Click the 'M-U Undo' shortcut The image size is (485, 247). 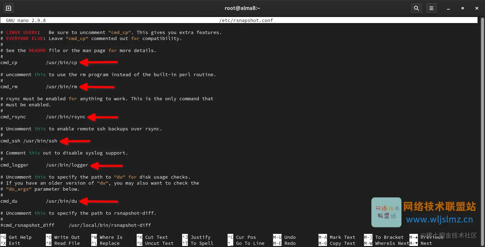coord(284,237)
